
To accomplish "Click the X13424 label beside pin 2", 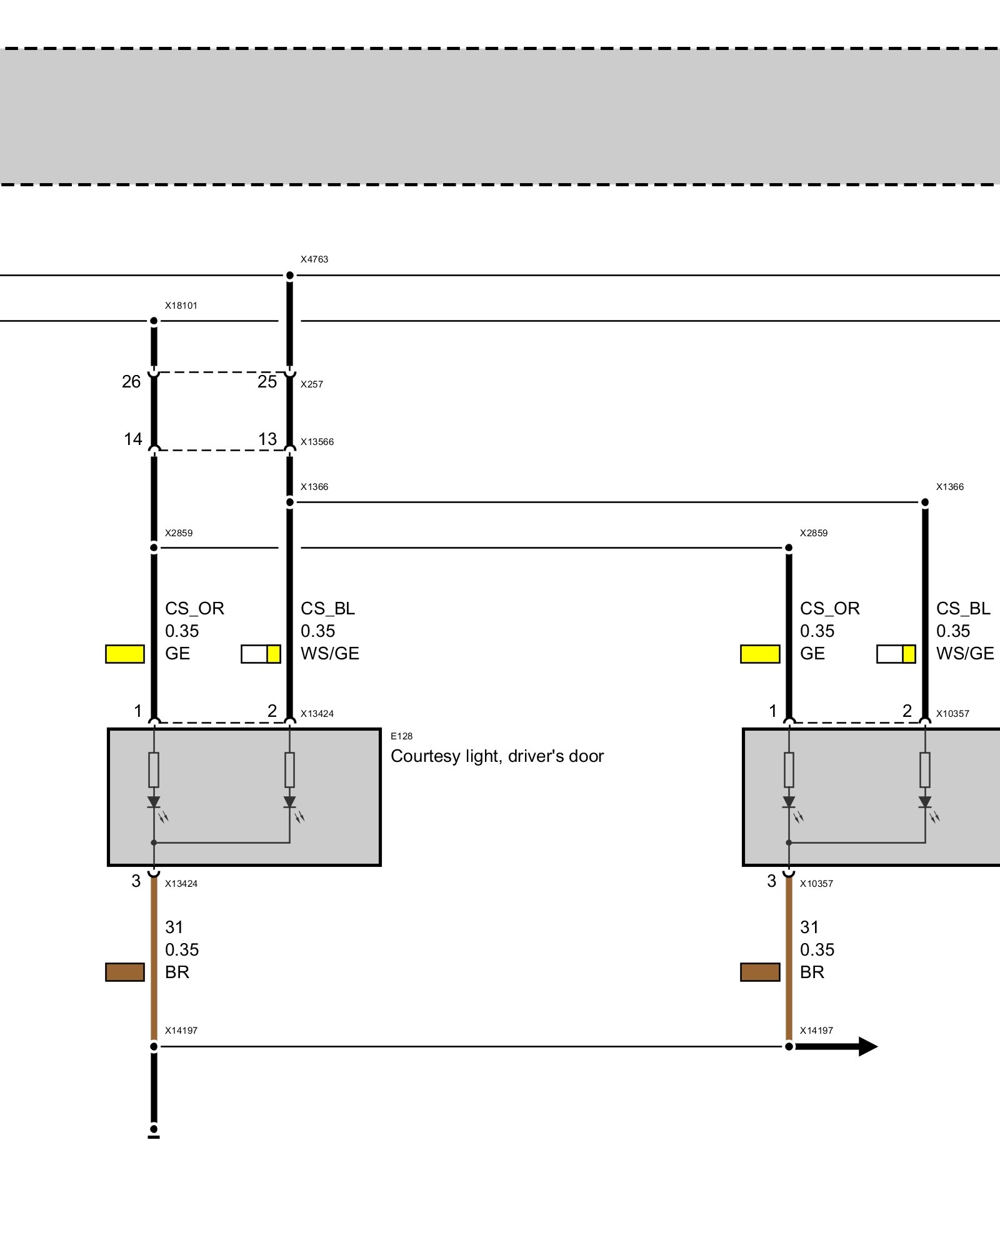I will (317, 714).
